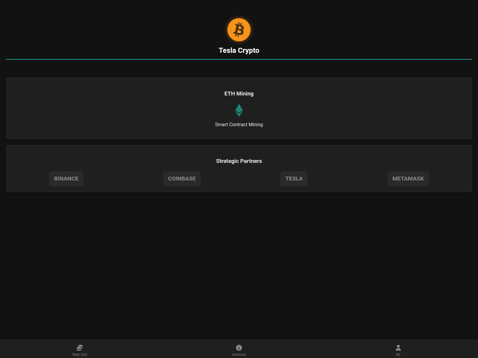Click the green Ethereum diamond icon
The image size is (478, 358).
239,110
